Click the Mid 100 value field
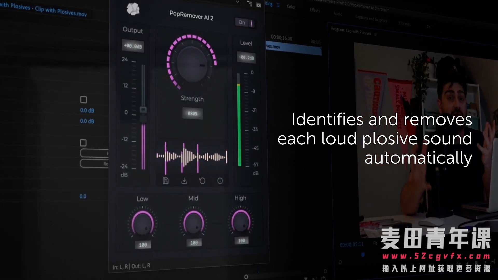Screen dimensions: 498x280 (x=194, y=243)
